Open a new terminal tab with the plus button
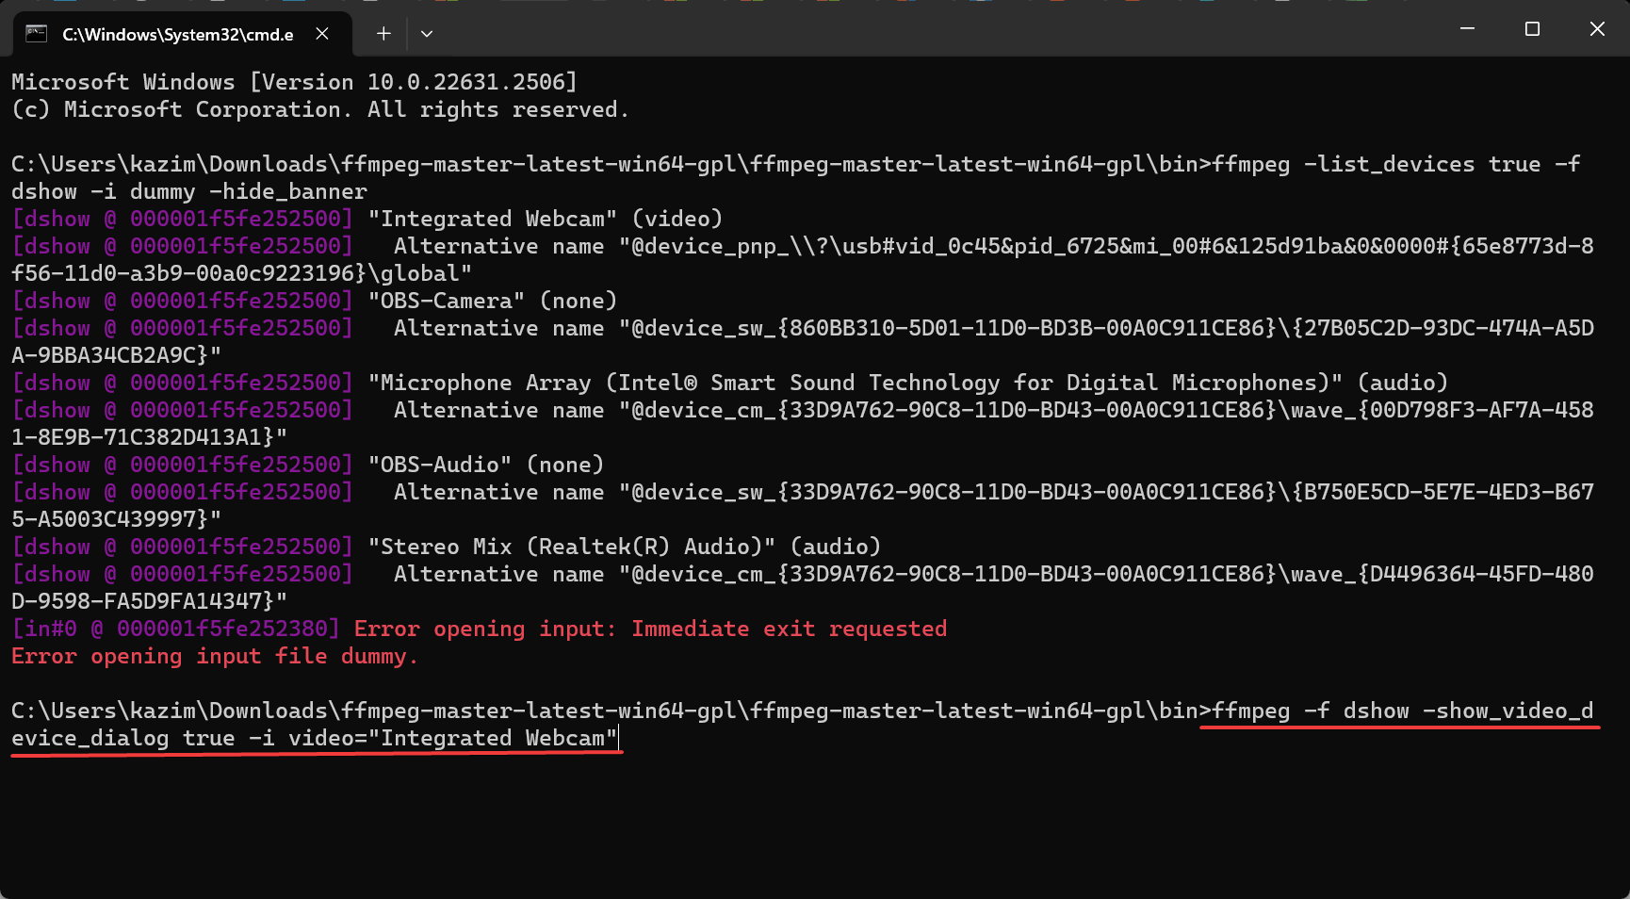Image resolution: width=1630 pixels, height=899 pixels. pos(383,33)
